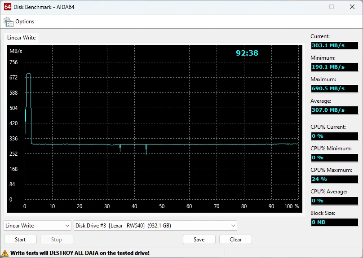Click the Save button
Image resolution: width=363 pixels, height=258 pixels.
point(199,240)
